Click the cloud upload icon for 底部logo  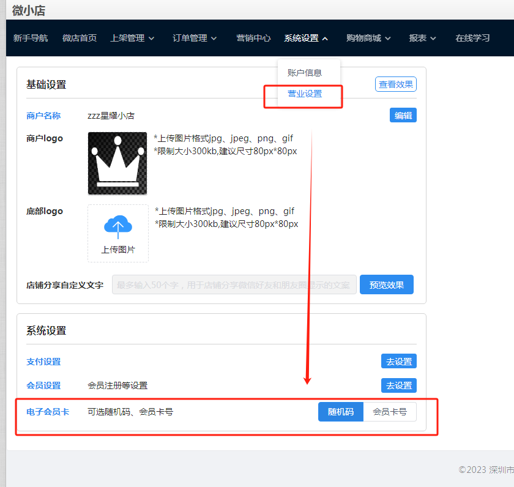tap(118, 226)
